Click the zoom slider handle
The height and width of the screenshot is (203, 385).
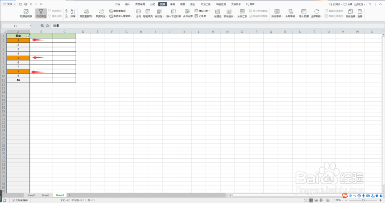(x=363, y=200)
